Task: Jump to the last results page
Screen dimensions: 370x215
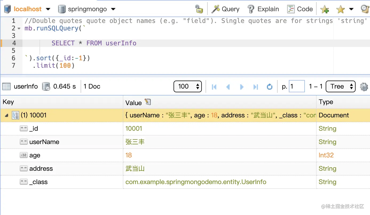Action: [256, 86]
